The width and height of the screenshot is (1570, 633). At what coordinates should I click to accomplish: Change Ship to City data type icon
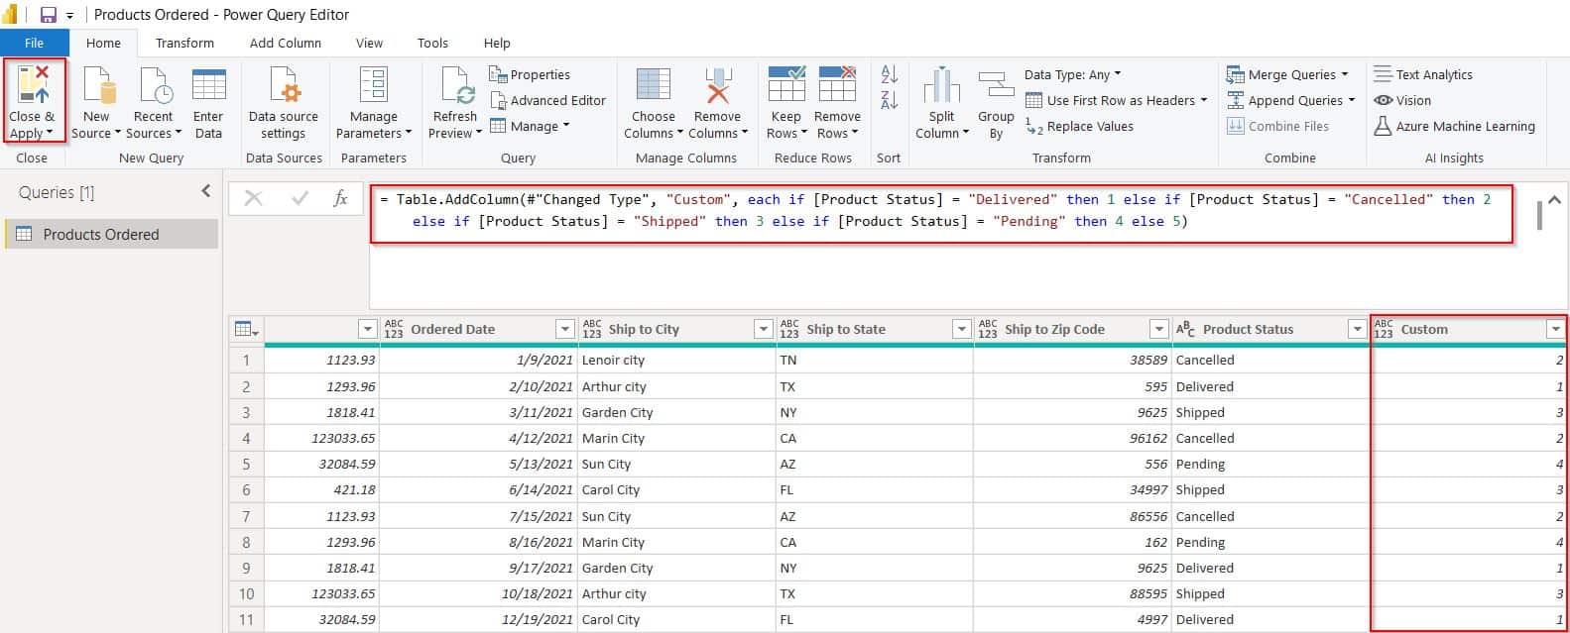[x=592, y=329]
